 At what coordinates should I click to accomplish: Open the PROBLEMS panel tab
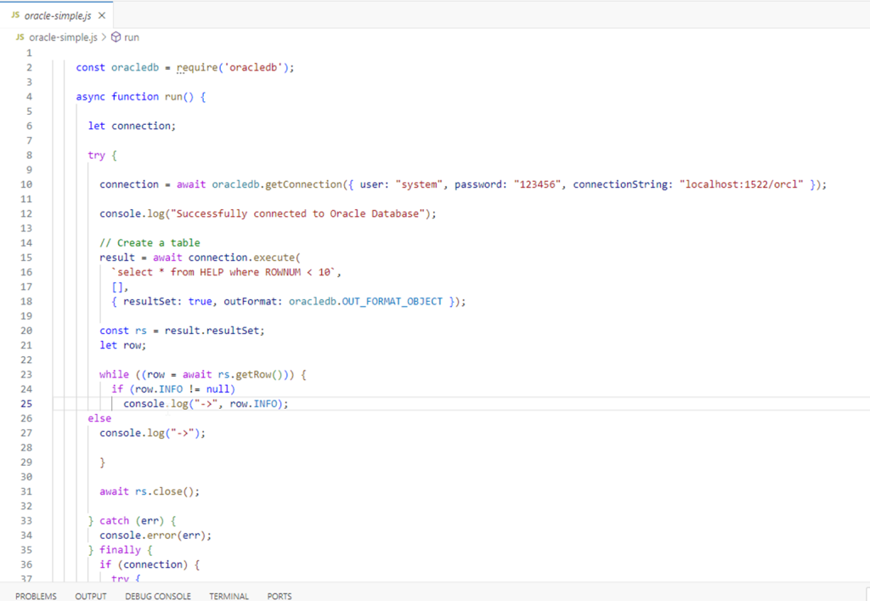coord(36,596)
